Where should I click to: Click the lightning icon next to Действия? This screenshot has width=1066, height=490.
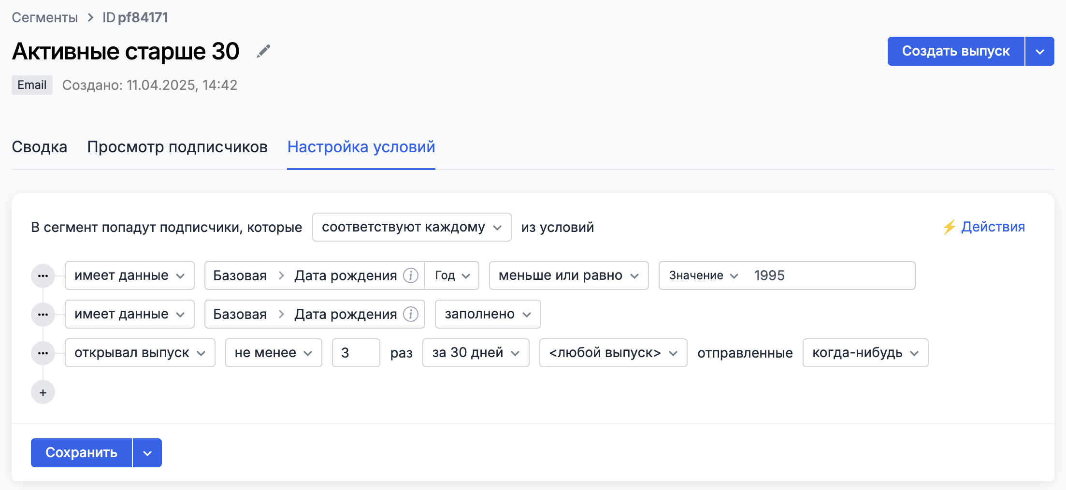950,227
